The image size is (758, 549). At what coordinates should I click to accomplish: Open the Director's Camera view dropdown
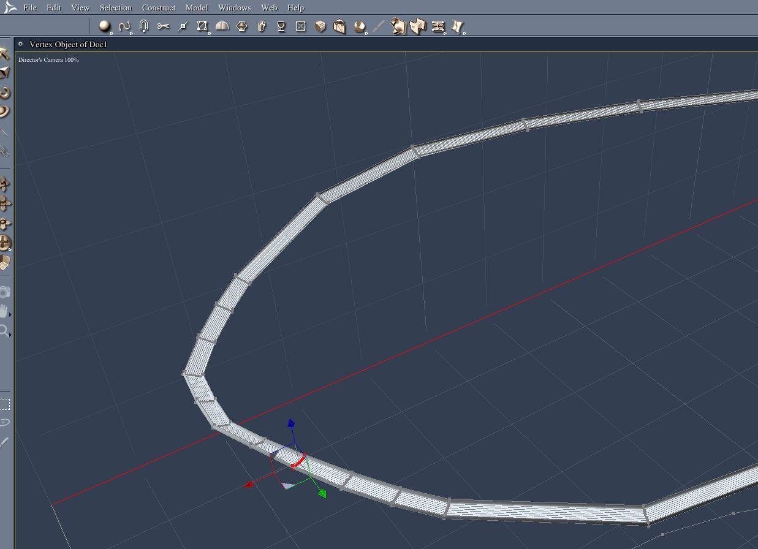click(x=48, y=59)
